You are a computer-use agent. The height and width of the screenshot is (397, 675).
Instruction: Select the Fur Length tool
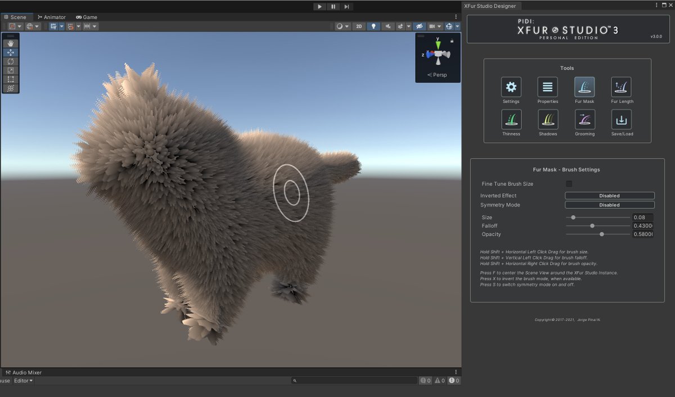point(622,87)
